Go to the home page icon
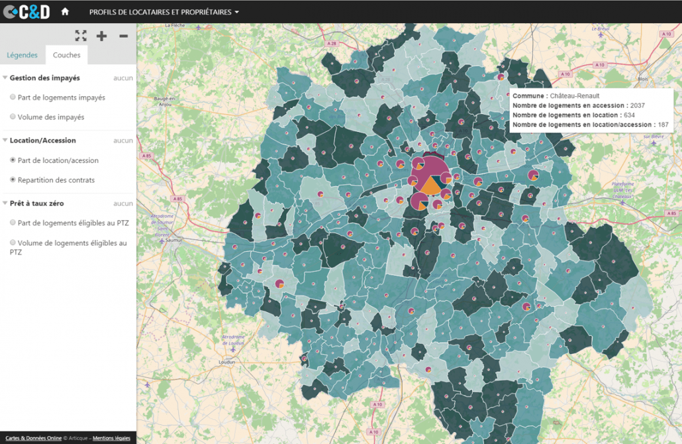The height and width of the screenshot is (444, 682). (x=66, y=12)
